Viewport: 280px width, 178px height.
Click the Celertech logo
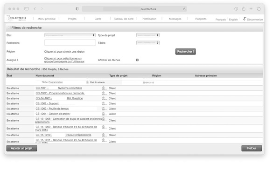coord(16,18)
